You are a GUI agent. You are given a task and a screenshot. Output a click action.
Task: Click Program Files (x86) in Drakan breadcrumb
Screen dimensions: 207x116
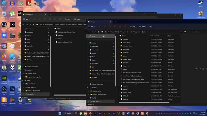(127, 32)
